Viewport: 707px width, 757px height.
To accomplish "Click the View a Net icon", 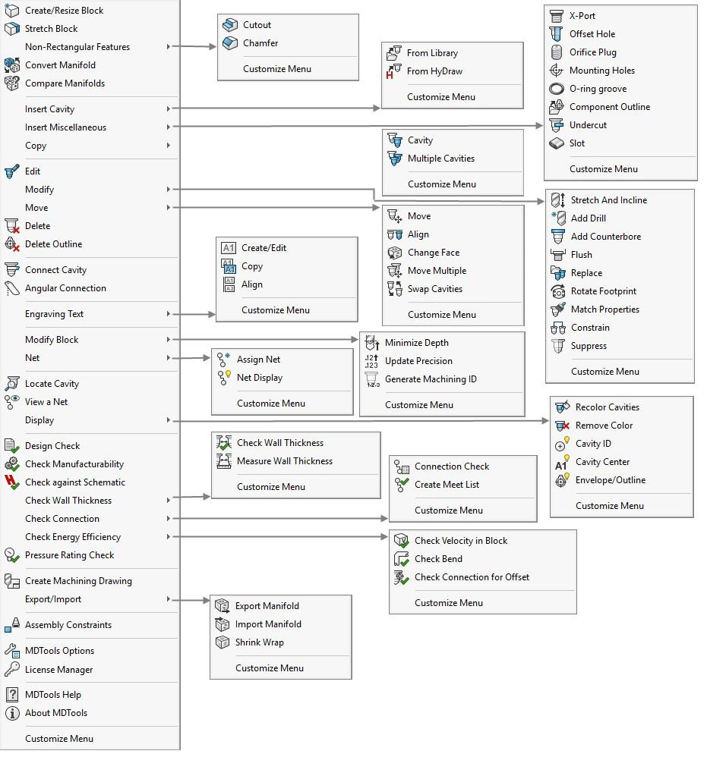I will [11, 402].
